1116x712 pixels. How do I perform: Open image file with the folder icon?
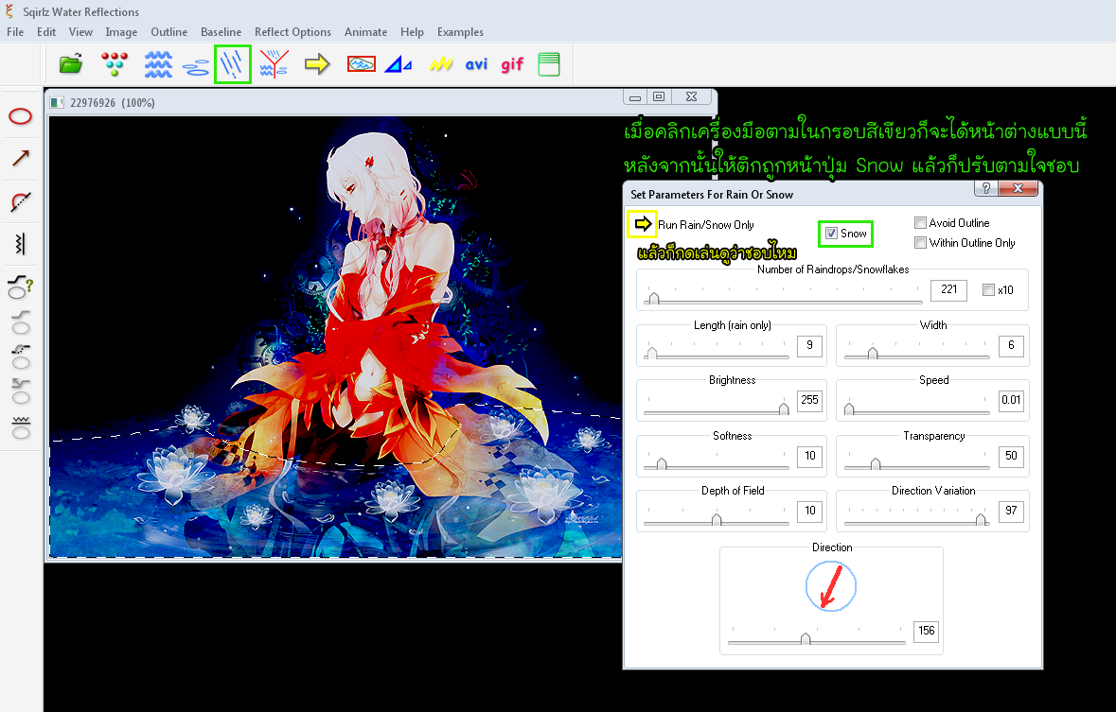pos(70,64)
